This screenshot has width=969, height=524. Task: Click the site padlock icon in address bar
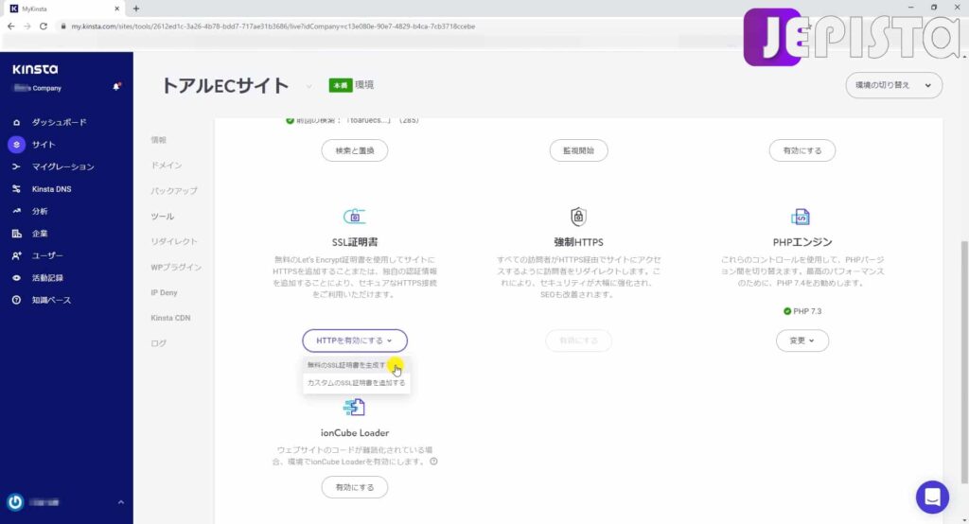click(63, 26)
